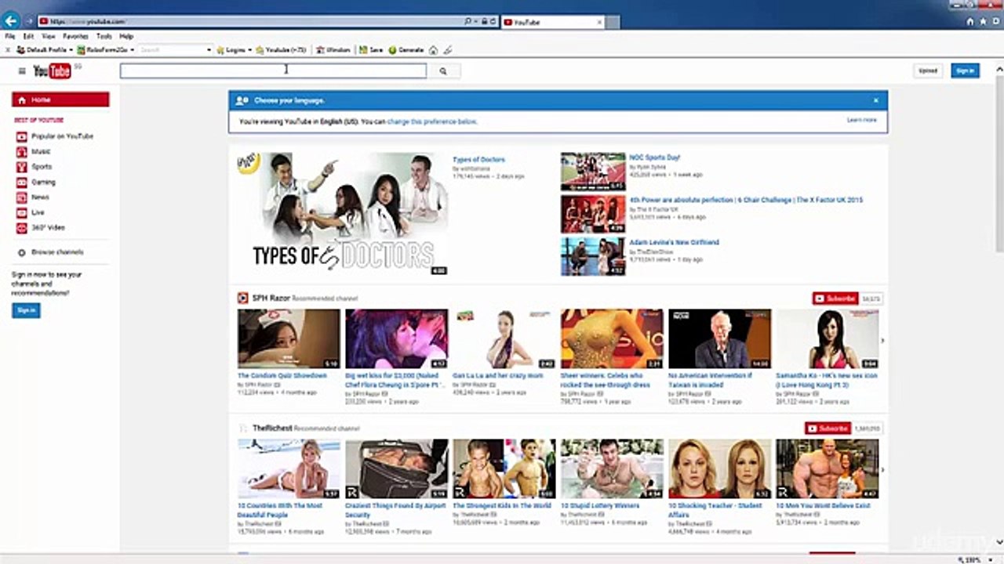Show more SPH Razor videos with right chevron
Viewport: 1004px width, 564px height.
point(882,341)
